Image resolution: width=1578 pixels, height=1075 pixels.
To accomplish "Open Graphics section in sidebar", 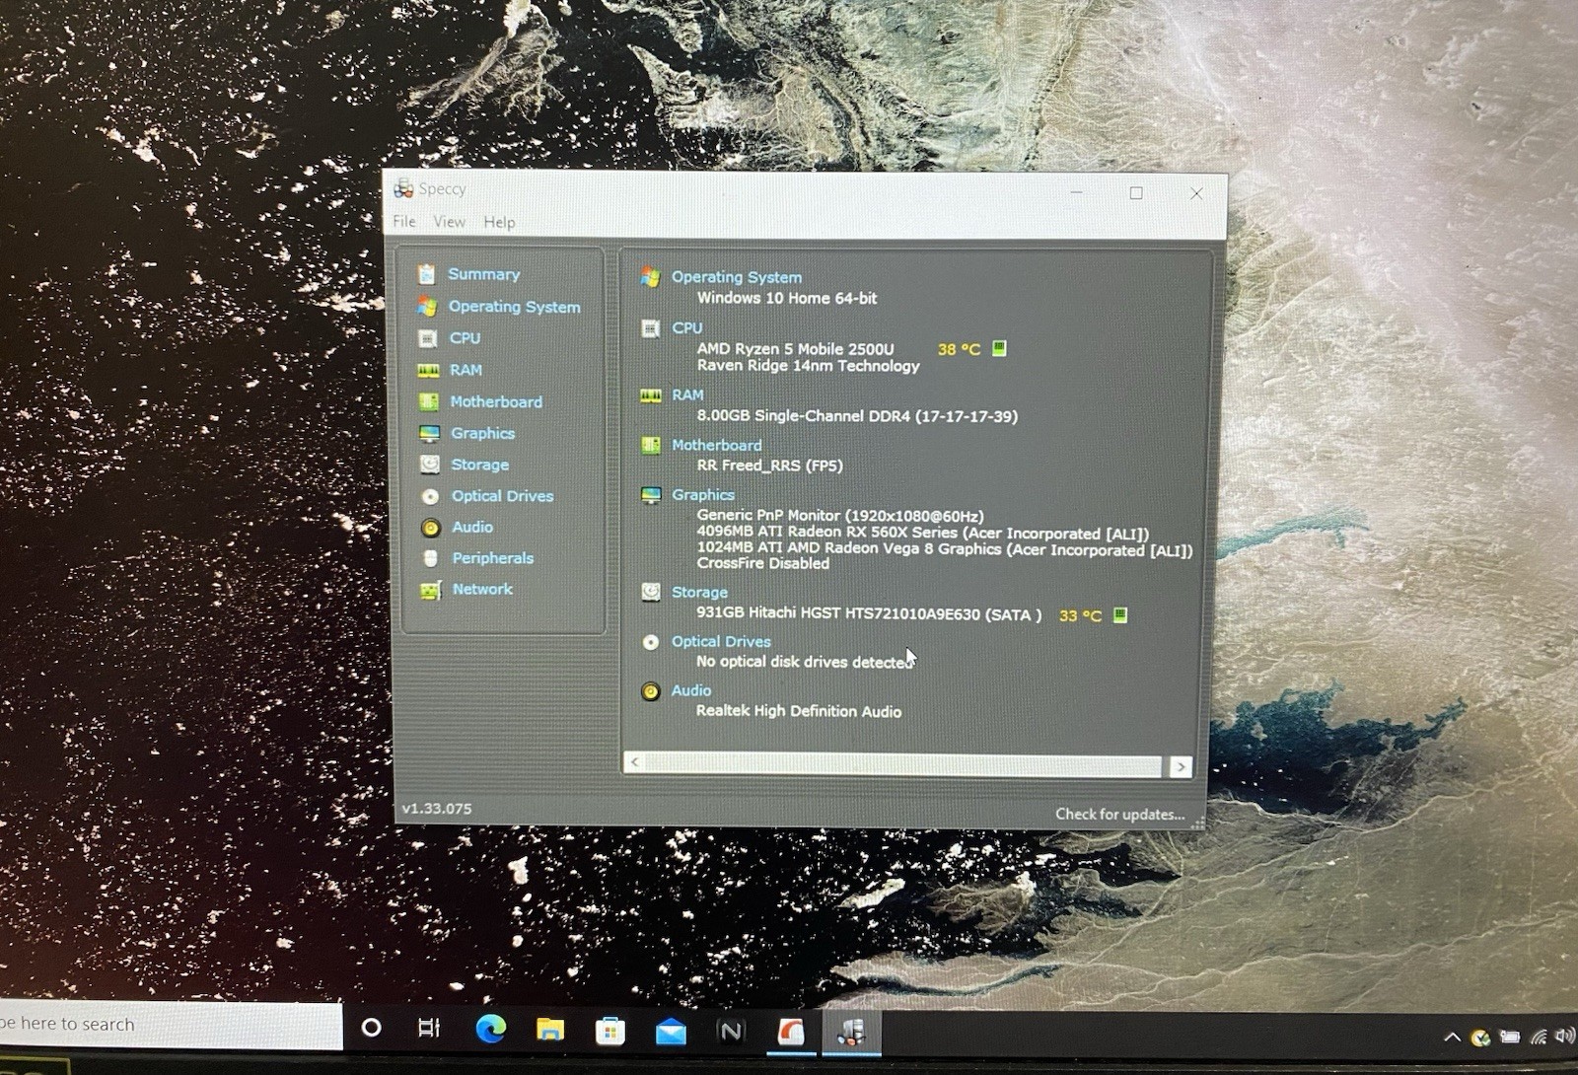I will coord(482,433).
